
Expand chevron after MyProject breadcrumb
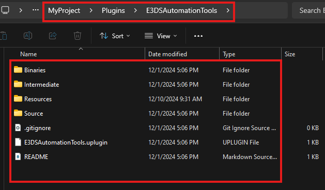coord(91,10)
